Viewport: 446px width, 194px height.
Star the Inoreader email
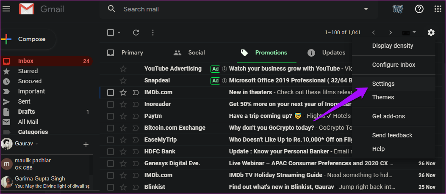click(x=123, y=104)
